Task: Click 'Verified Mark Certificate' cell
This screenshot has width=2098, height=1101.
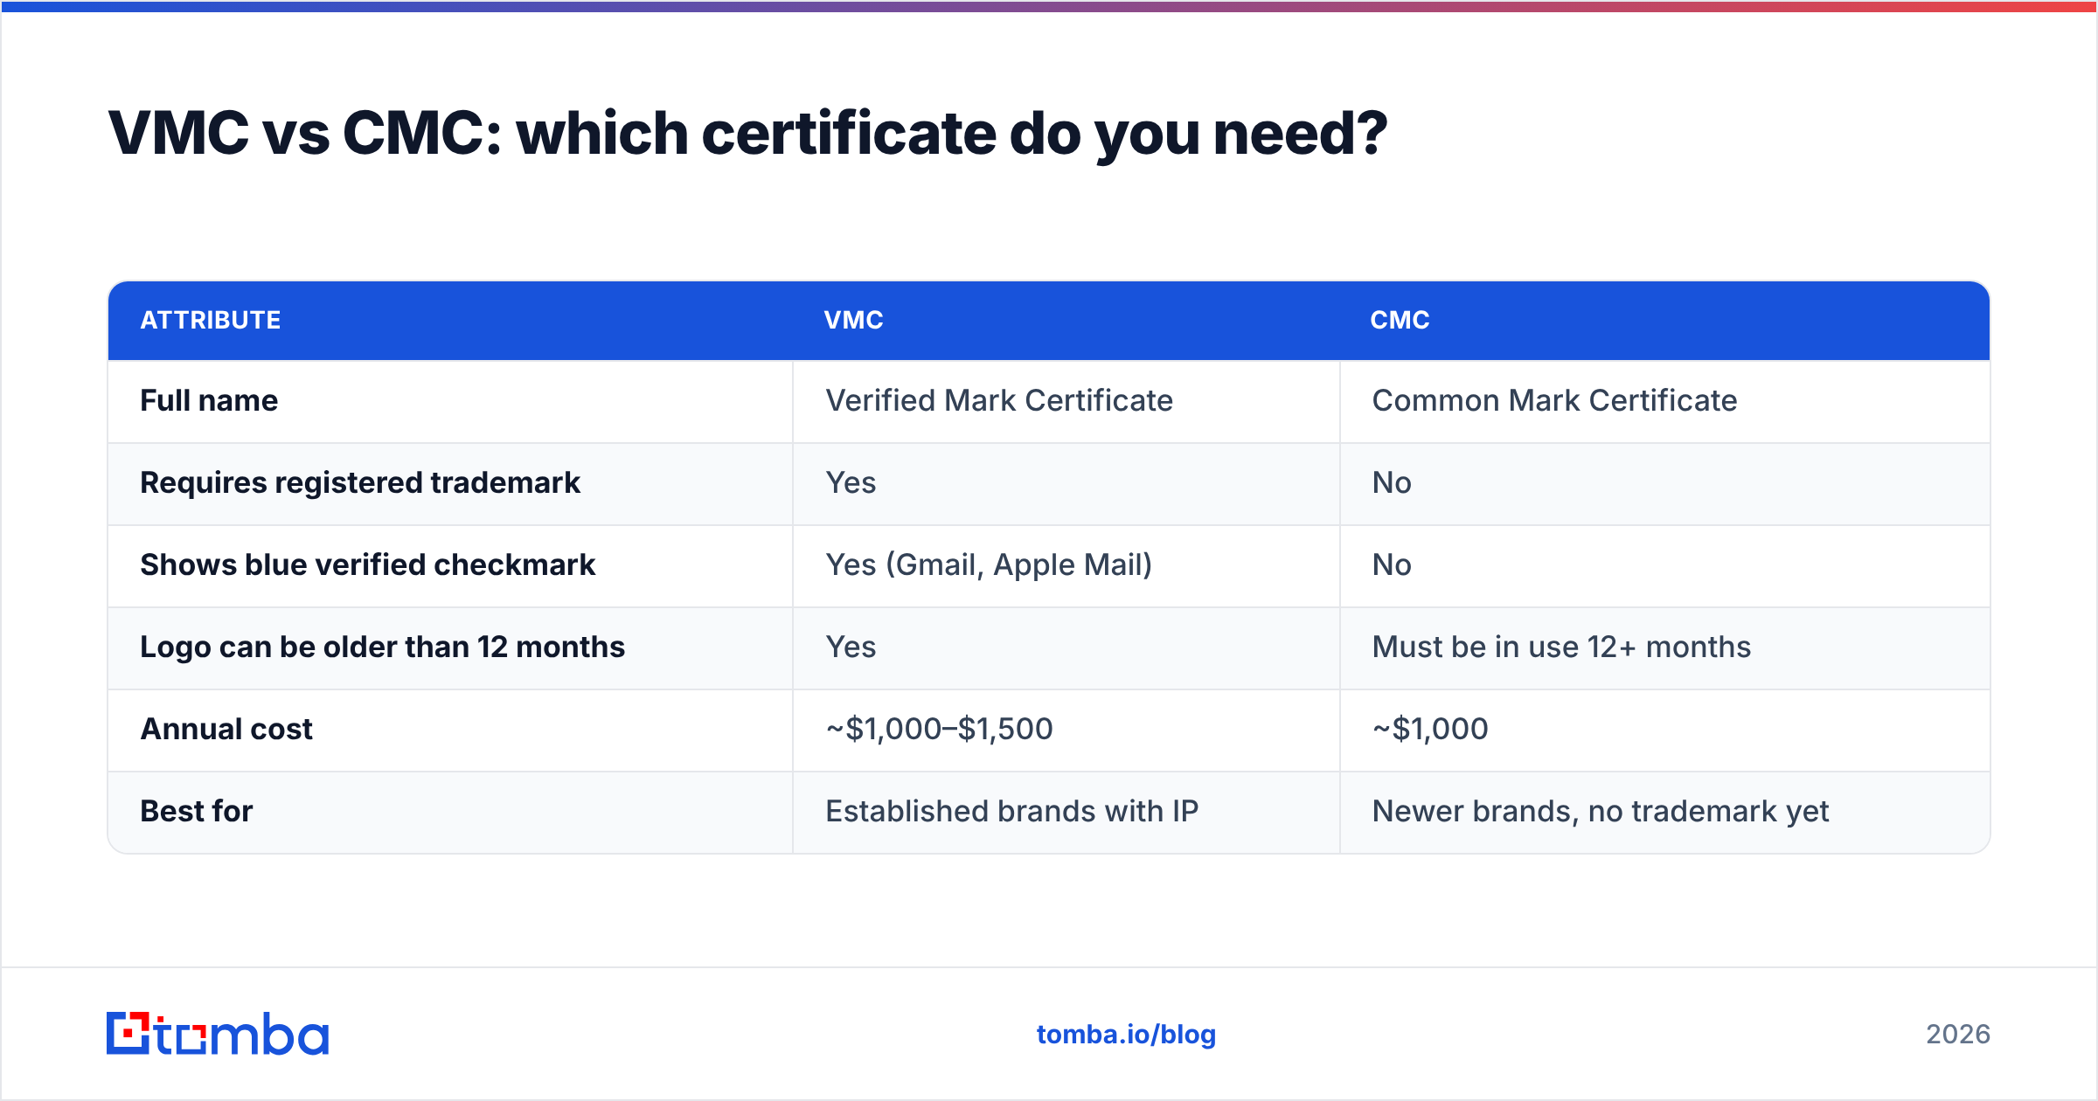Action: (x=999, y=400)
